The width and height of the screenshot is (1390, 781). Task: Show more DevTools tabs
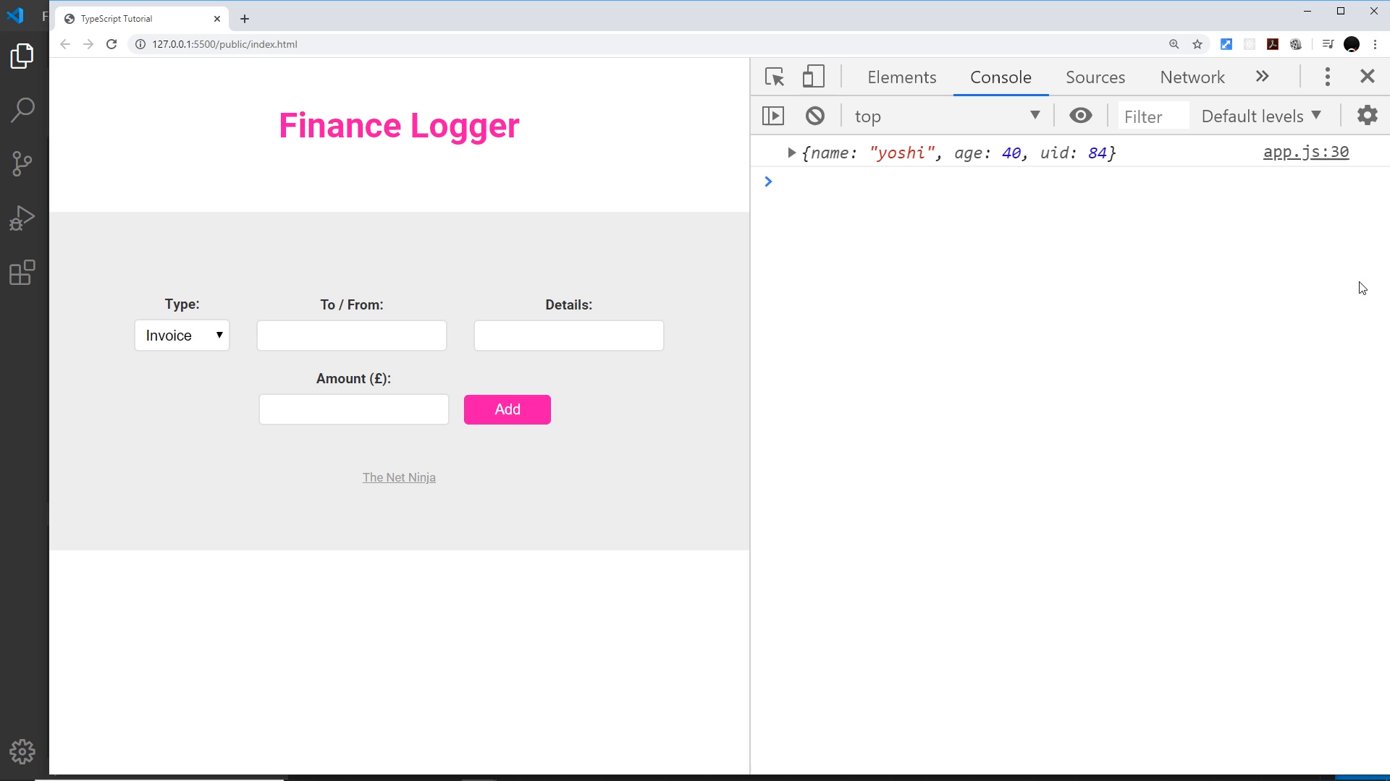(1263, 77)
